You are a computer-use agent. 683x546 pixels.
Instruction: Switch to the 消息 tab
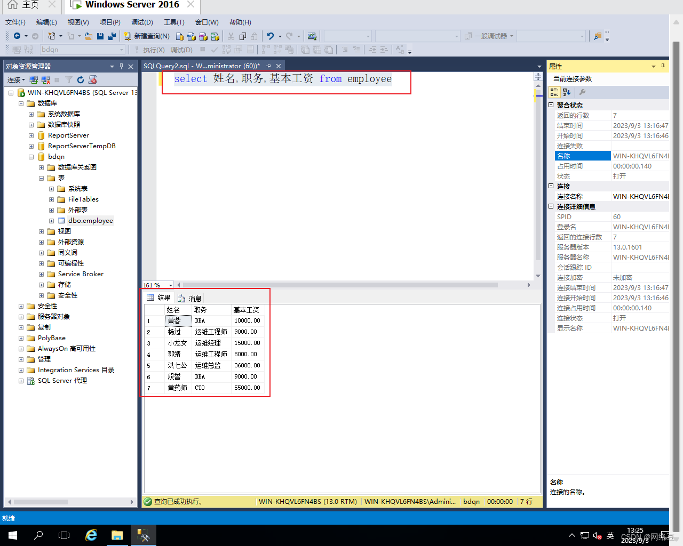click(190, 298)
